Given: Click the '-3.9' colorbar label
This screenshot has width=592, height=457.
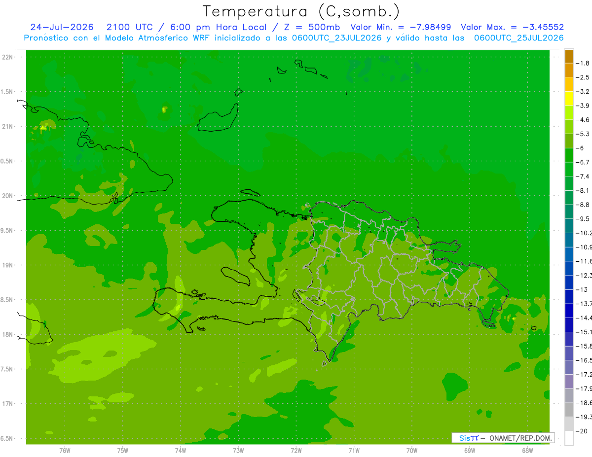Looking at the screenshot, I should pyautogui.click(x=582, y=105).
